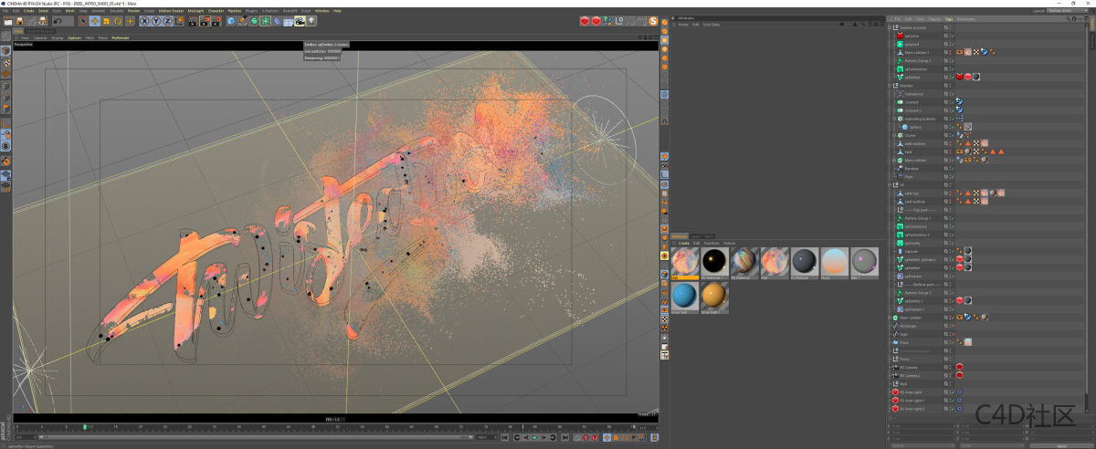Select the Rotate tool icon
The height and width of the screenshot is (449, 1096).
[x=118, y=21]
